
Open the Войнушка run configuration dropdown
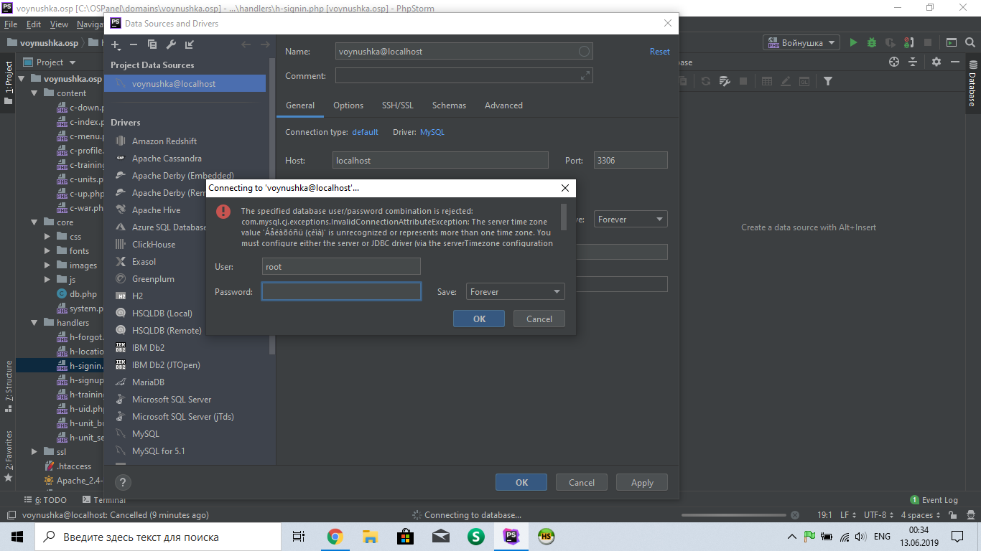tap(801, 43)
